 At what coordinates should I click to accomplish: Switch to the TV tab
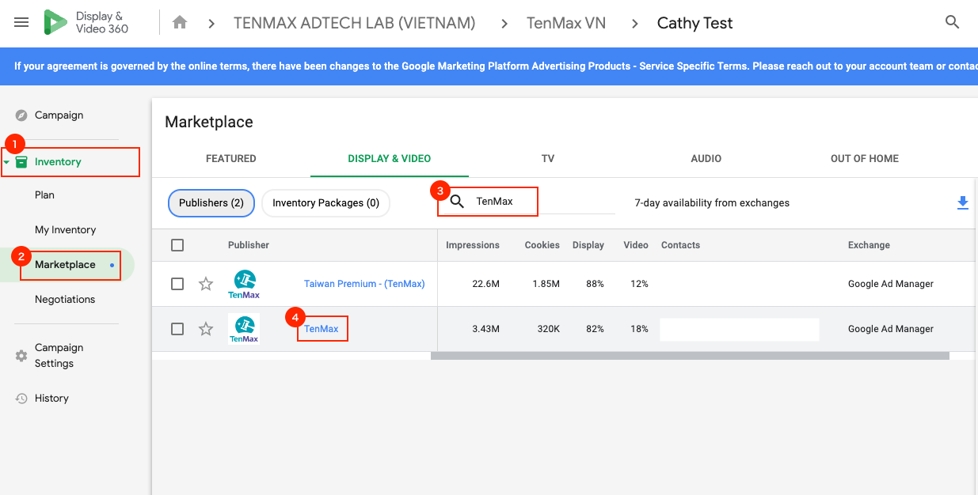point(548,159)
